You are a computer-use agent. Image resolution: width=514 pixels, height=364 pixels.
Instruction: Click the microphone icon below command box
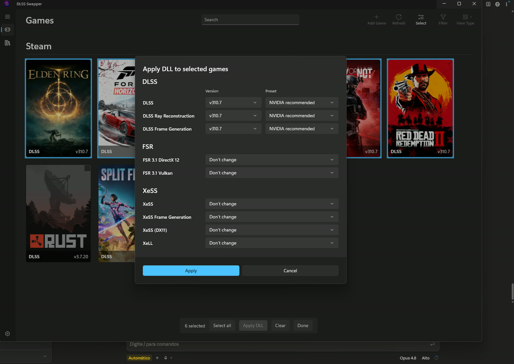(x=166, y=358)
